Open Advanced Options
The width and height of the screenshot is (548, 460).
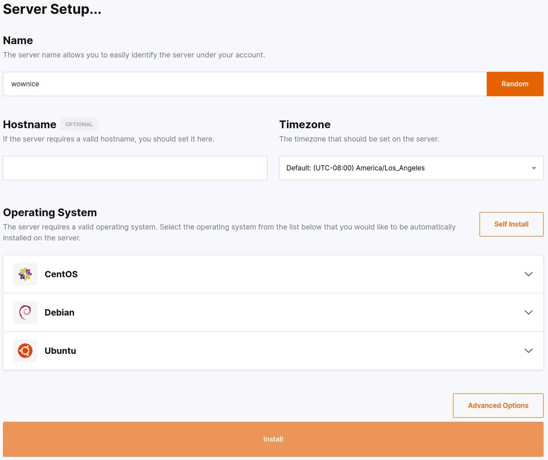tap(498, 406)
